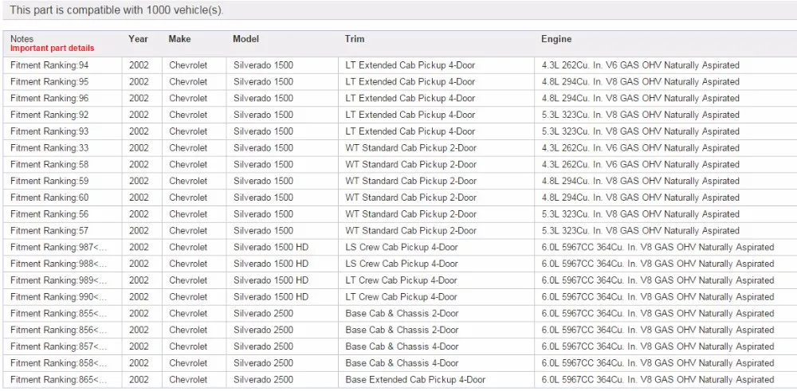This screenshot has height=391, width=797.
Task: Click the Notes column header
Action: click(22, 39)
